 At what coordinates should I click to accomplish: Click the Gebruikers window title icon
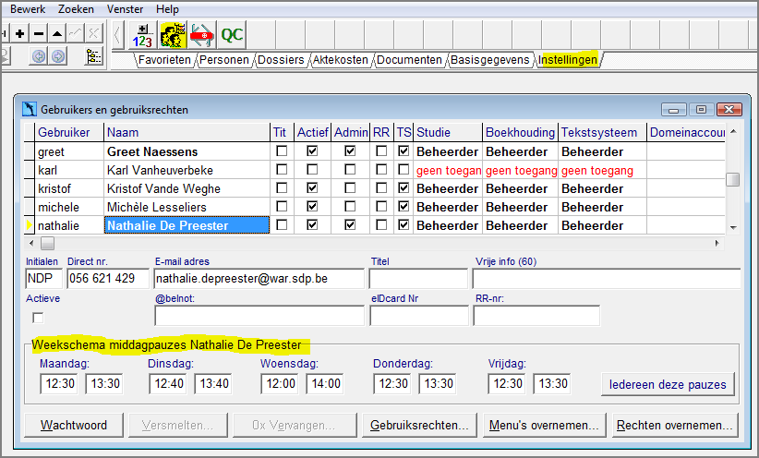pos(29,109)
